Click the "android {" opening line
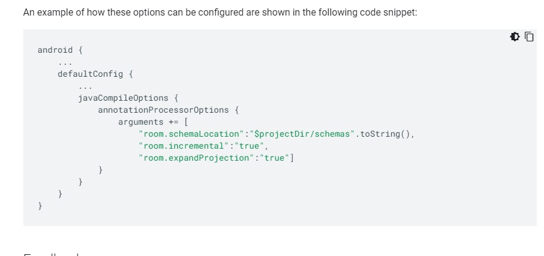Screen dimensions: 544x256 point(61,50)
